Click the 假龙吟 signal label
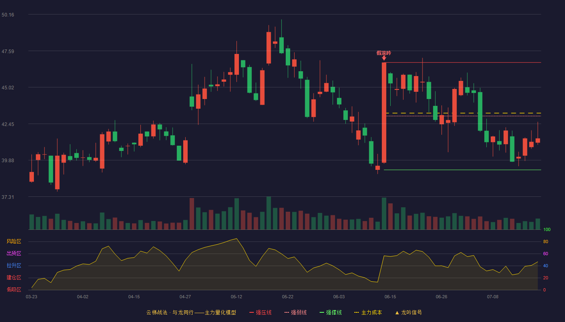565x322 pixels. pos(384,53)
